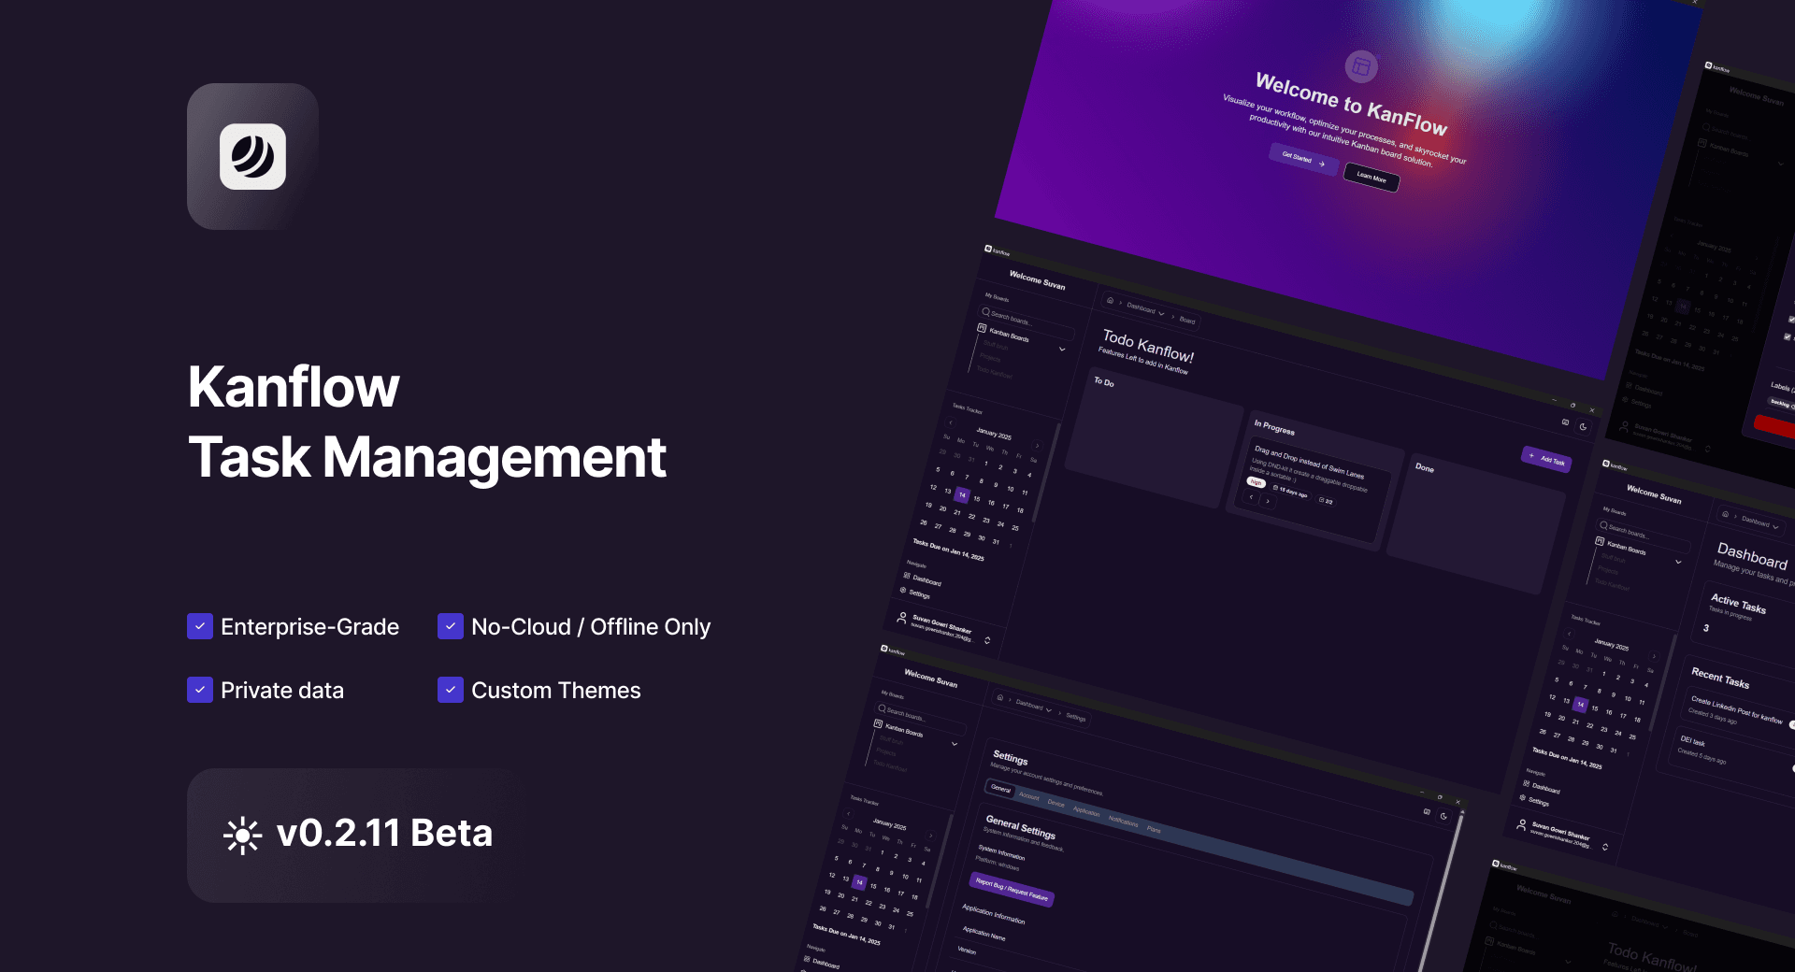Click the Kanban Boards icon in the Settings window sidebar

pyautogui.click(x=878, y=723)
